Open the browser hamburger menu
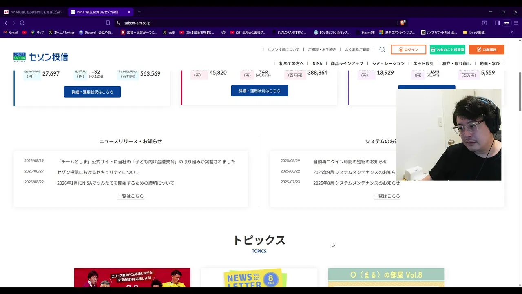Image resolution: width=522 pixels, height=294 pixels. [x=516, y=23]
